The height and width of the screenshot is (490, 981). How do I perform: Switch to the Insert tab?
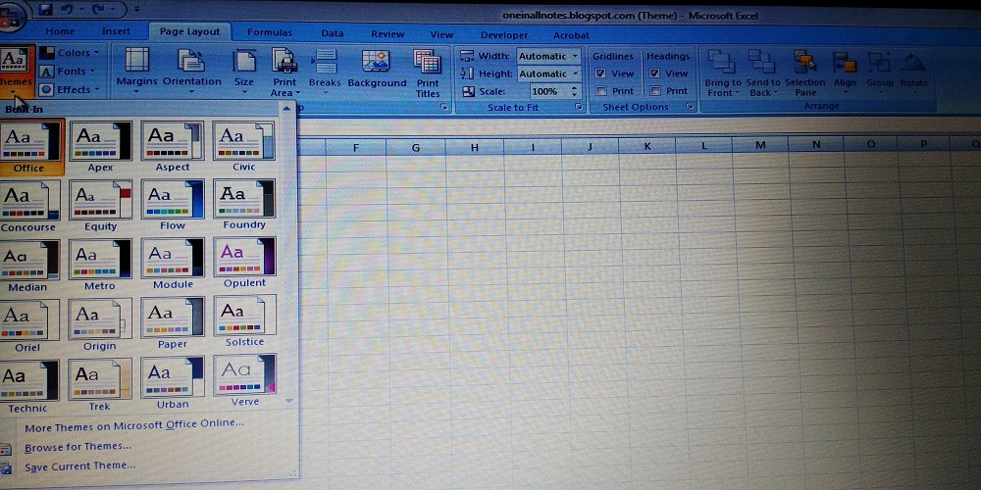(x=117, y=31)
